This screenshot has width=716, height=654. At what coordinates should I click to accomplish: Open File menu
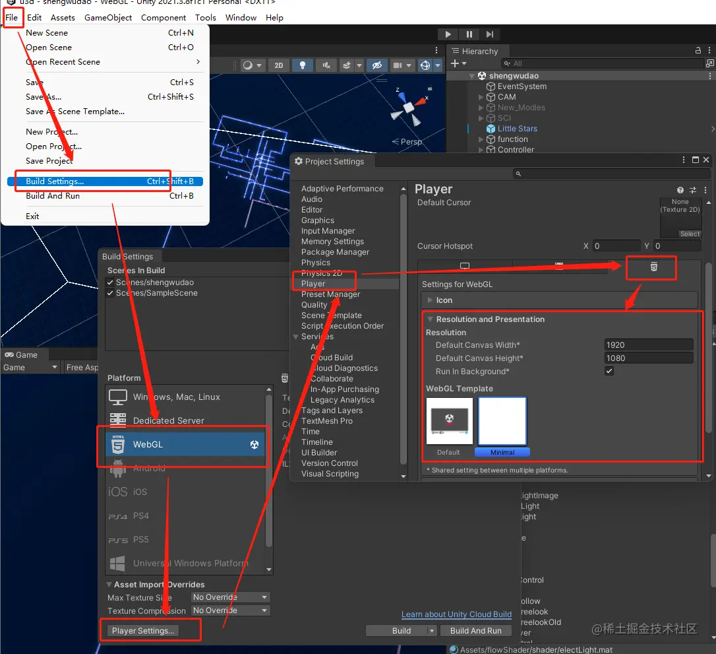tap(11, 17)
